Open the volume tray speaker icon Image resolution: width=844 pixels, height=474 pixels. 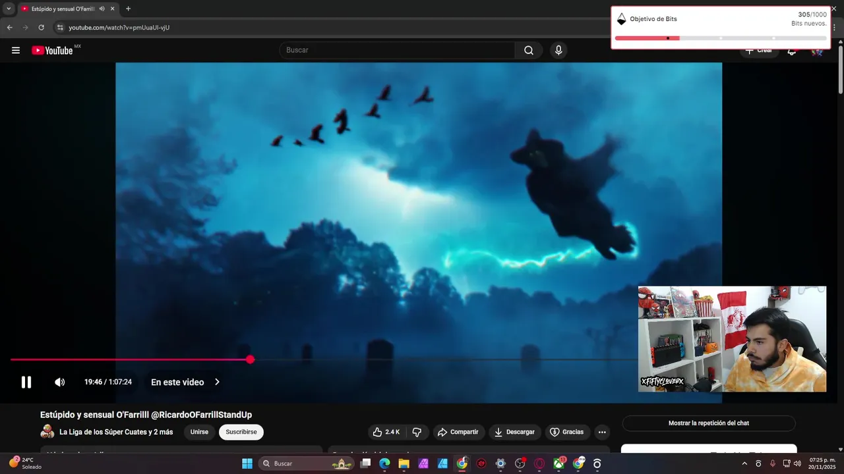[x=798, y=463]
